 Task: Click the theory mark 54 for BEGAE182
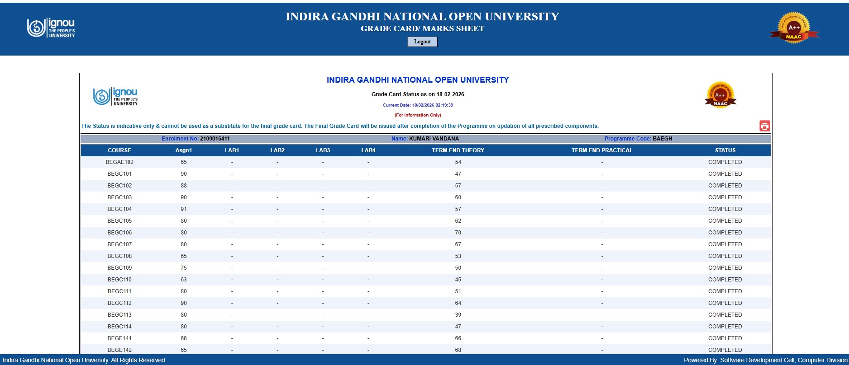tap(458, 162)
